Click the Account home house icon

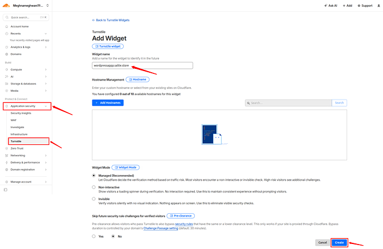(7, 26)
